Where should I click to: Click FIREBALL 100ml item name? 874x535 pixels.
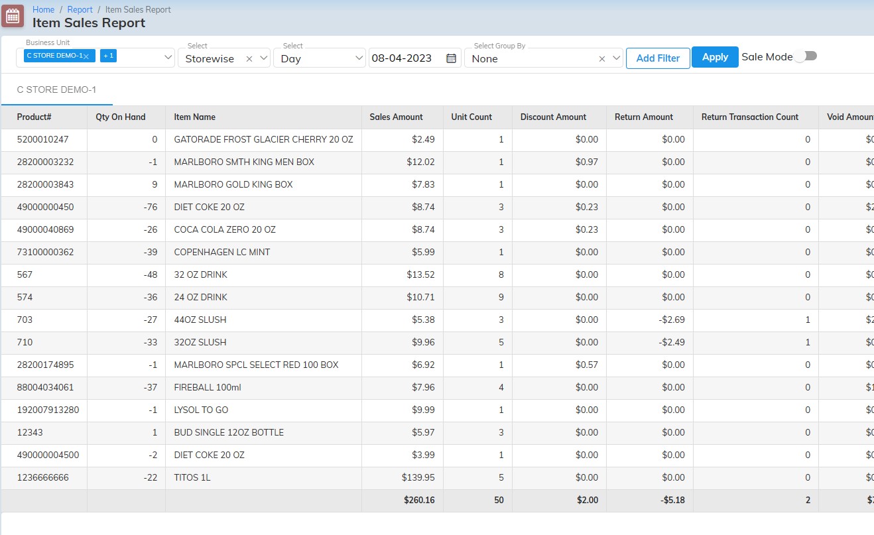208,388
